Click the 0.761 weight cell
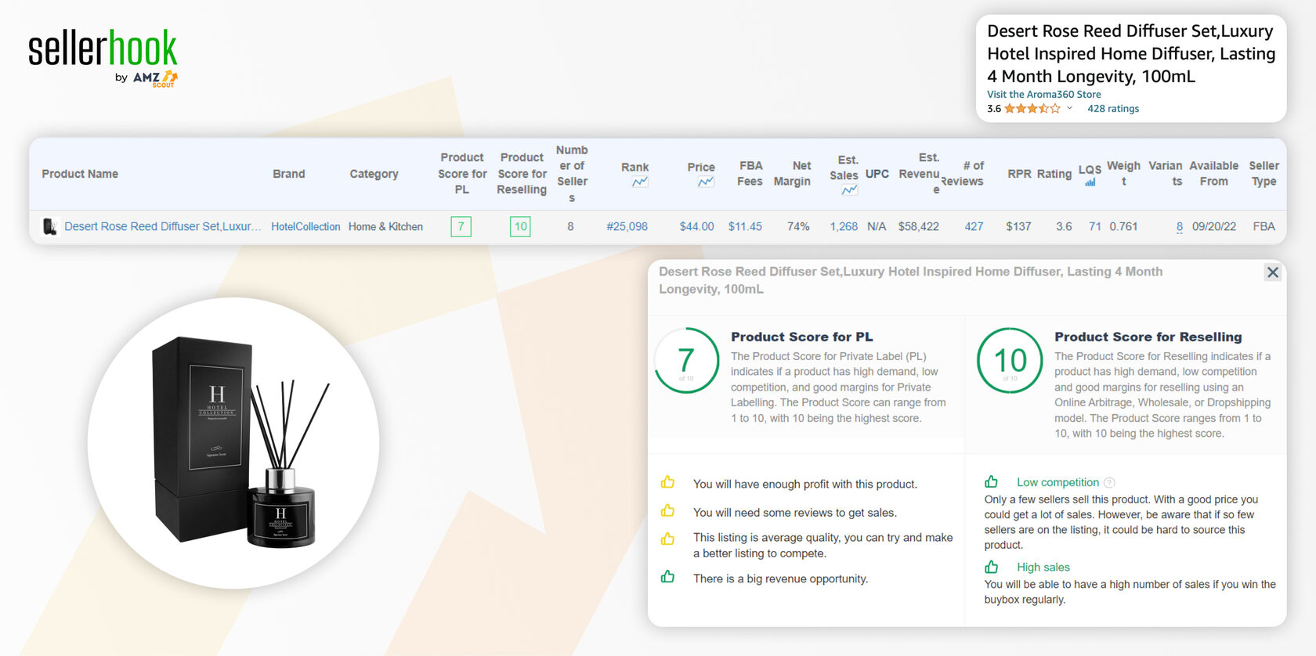Image resolution: width=1316 pixels, height=656 pixels. click(1123, 226)
